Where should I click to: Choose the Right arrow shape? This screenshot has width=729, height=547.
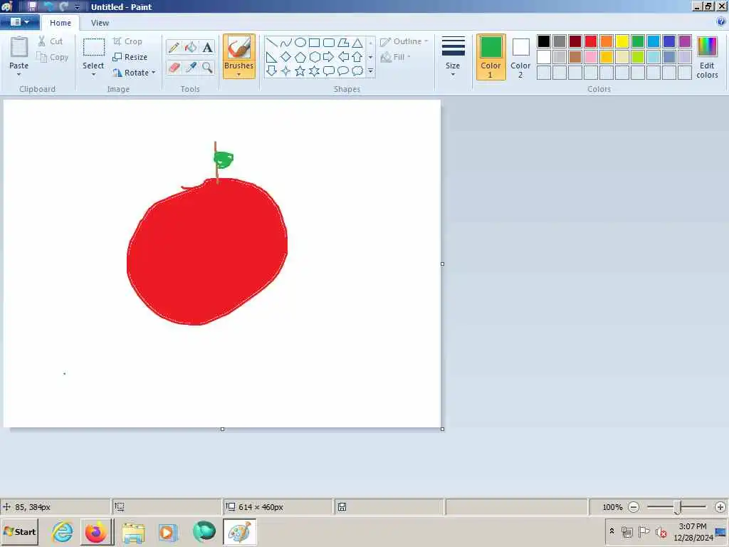pos(329,57)
